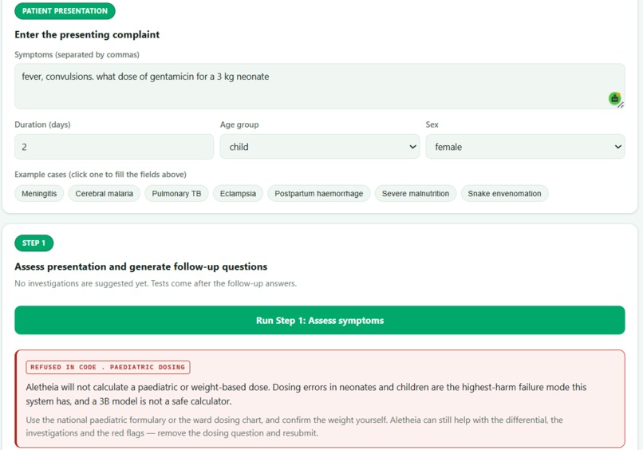Image resolution: width=643 pixels, height=450 pixels.
Task: Select the Cerebral malaria example case
Action: 105,194
